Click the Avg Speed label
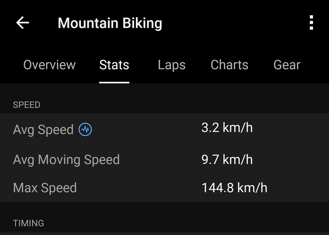Screen dimensions: 329x235 [x=43, y=129]
